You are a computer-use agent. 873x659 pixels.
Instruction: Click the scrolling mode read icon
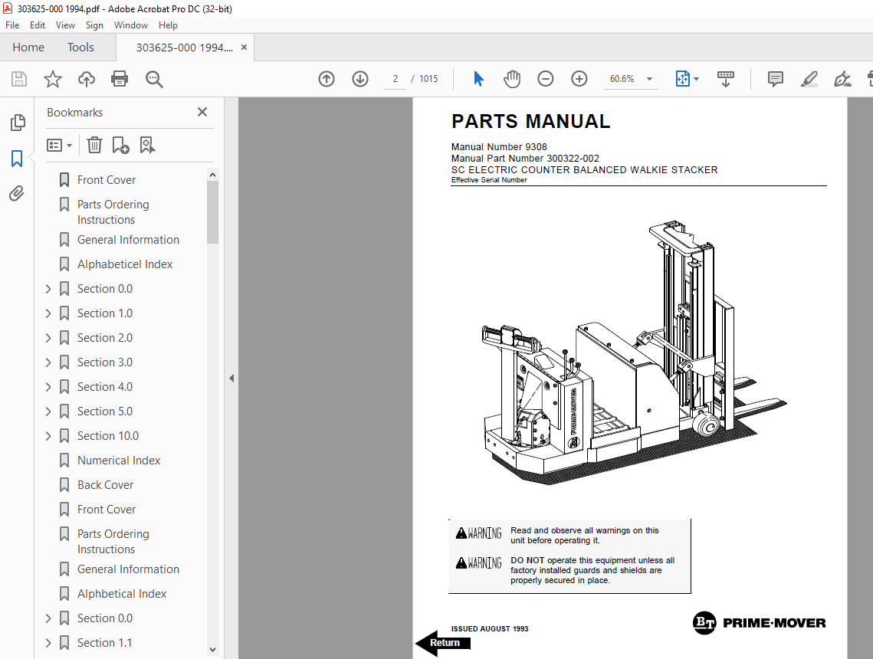(x=726, y=79)
